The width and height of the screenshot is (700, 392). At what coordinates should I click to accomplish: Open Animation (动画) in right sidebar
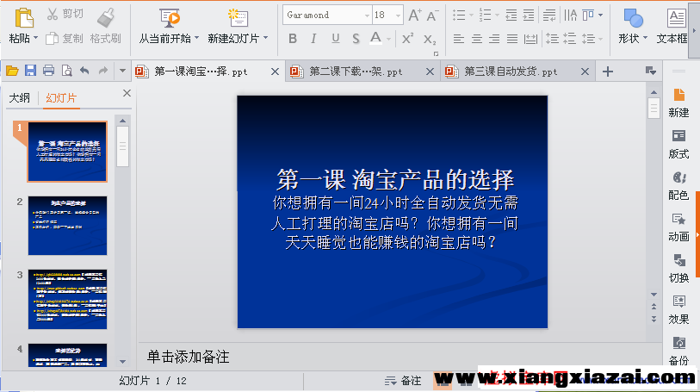click(678, 227)
